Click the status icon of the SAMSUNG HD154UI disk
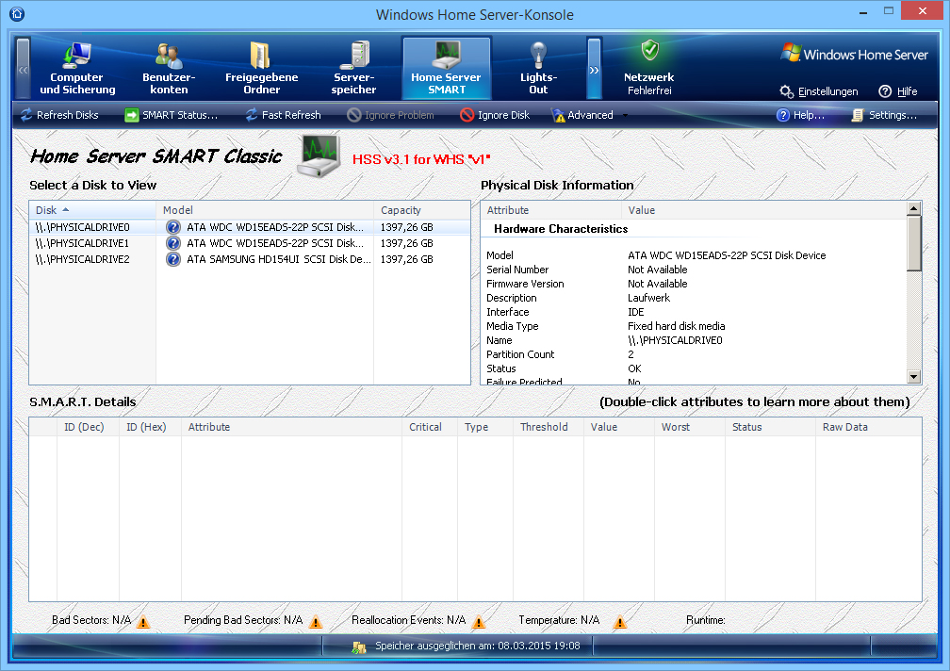The height and width of the screenshot is (671, 950). (173, 259)
